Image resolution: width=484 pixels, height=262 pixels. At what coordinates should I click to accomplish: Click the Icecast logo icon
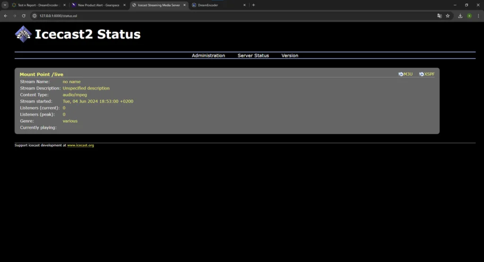click(x=23, y=34)
